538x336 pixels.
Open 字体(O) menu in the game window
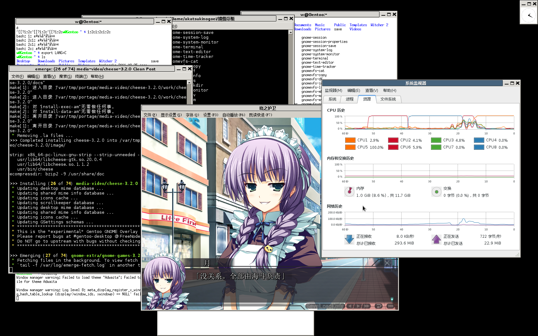192,115
